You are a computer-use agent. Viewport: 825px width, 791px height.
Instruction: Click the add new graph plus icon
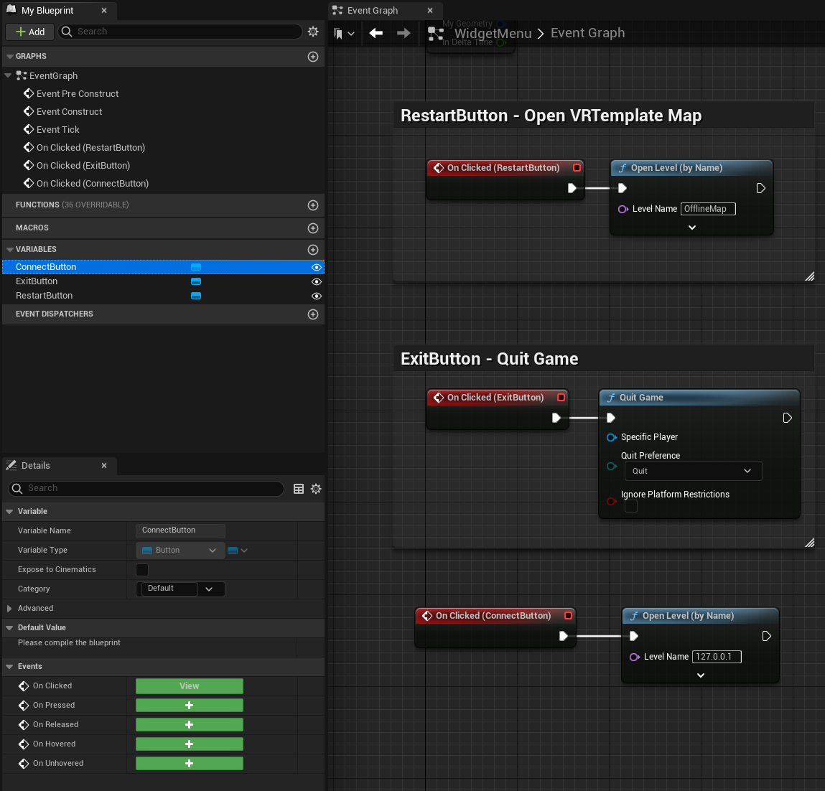(313, 57)
